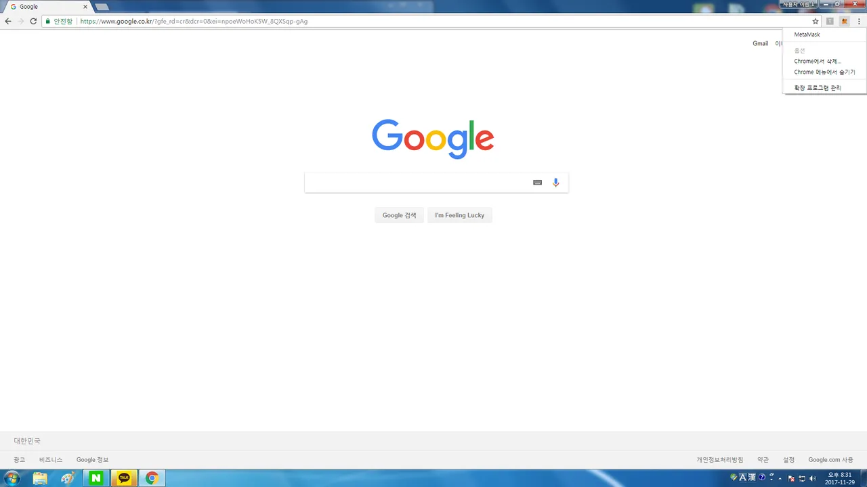This screenshot has height=487, width=867.
Task: Open the Chrome three-dot menu
Action: point(859,21)
